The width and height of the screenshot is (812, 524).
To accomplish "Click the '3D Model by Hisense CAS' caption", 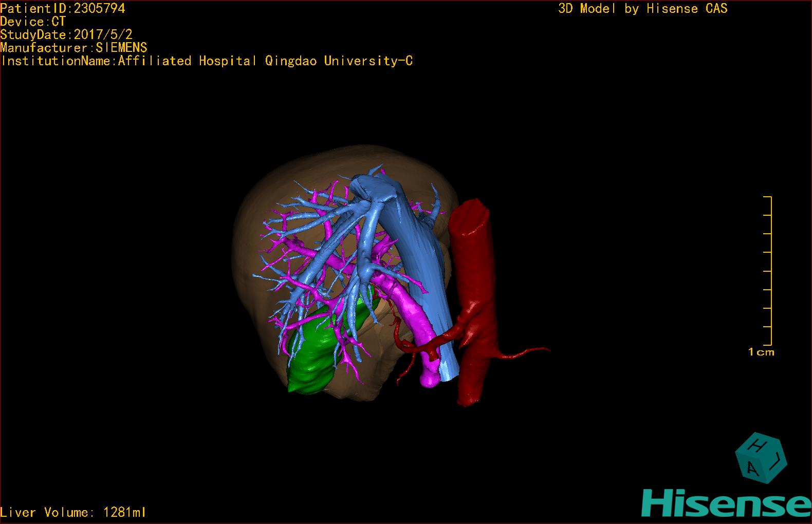I will click(643, 8).
